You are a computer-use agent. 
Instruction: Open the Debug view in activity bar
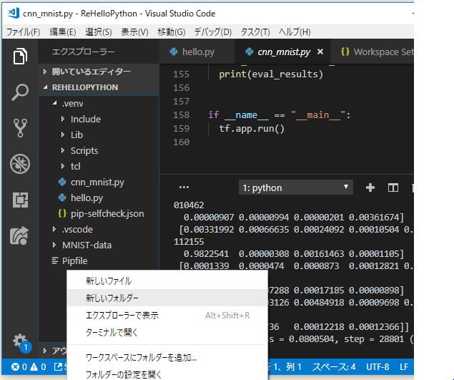point(20,164)
